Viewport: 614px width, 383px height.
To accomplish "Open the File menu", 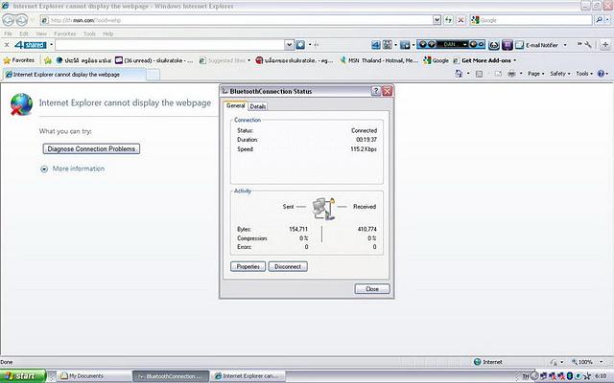I will click(x=8, y=34).
